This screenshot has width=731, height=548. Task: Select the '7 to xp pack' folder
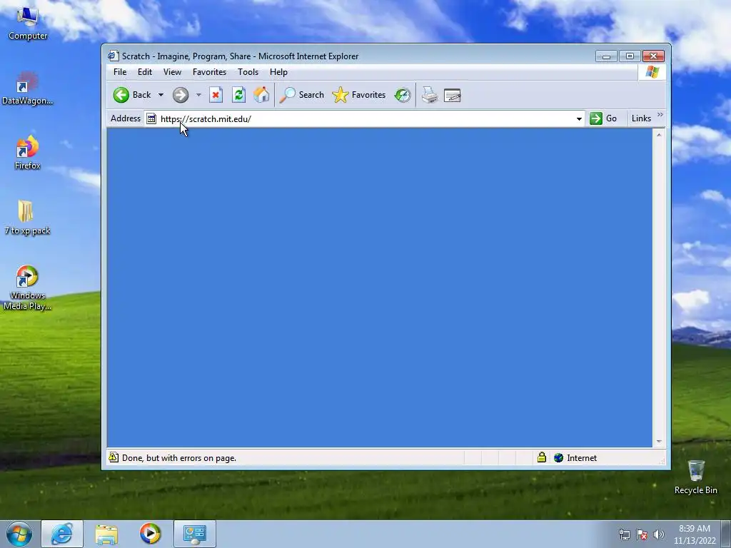click(28, 218)
